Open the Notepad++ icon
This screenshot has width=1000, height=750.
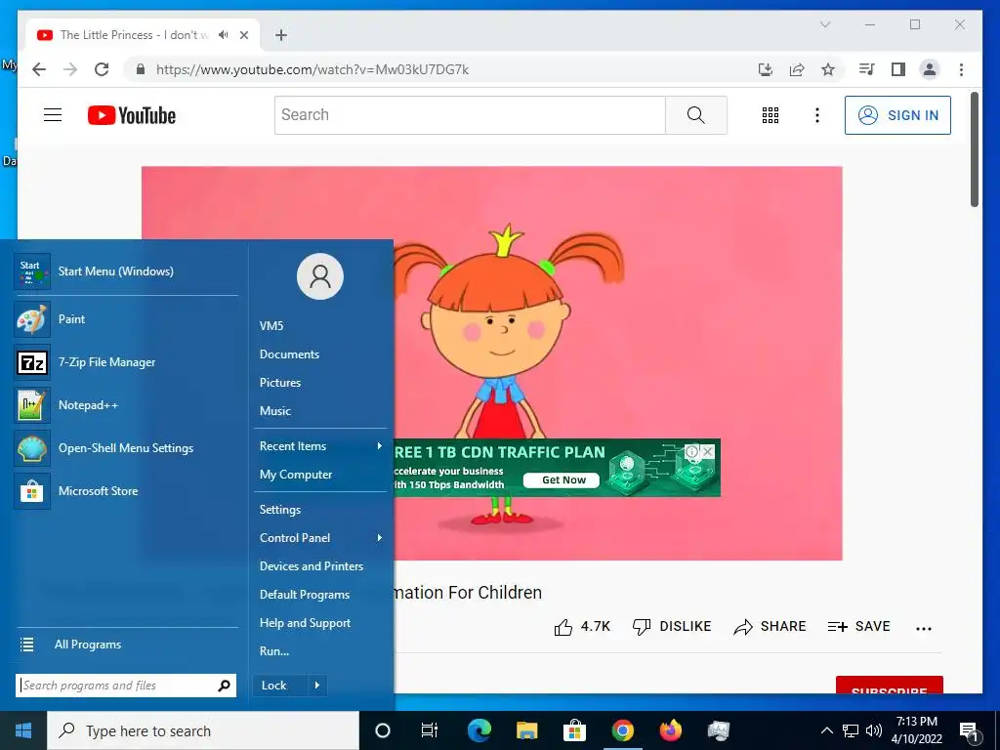(32, 405)
